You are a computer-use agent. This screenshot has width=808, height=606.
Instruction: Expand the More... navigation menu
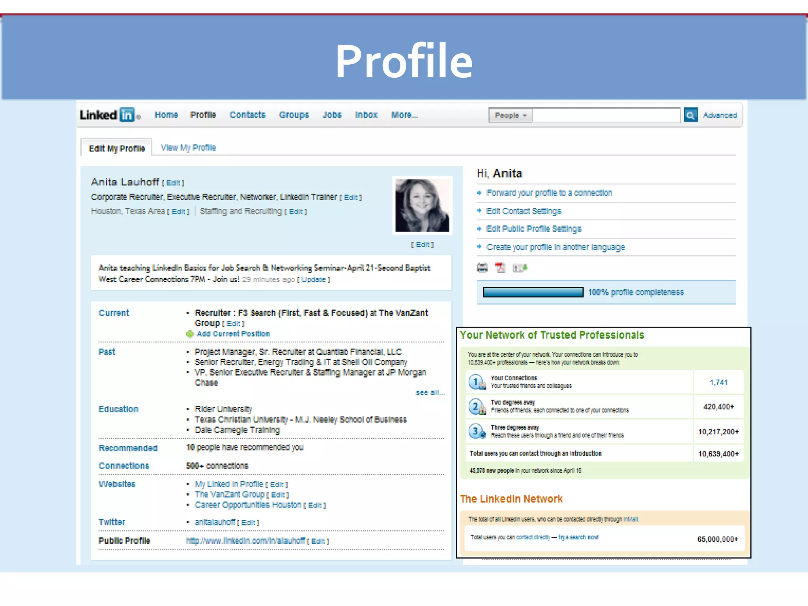[x=404, y=115]
